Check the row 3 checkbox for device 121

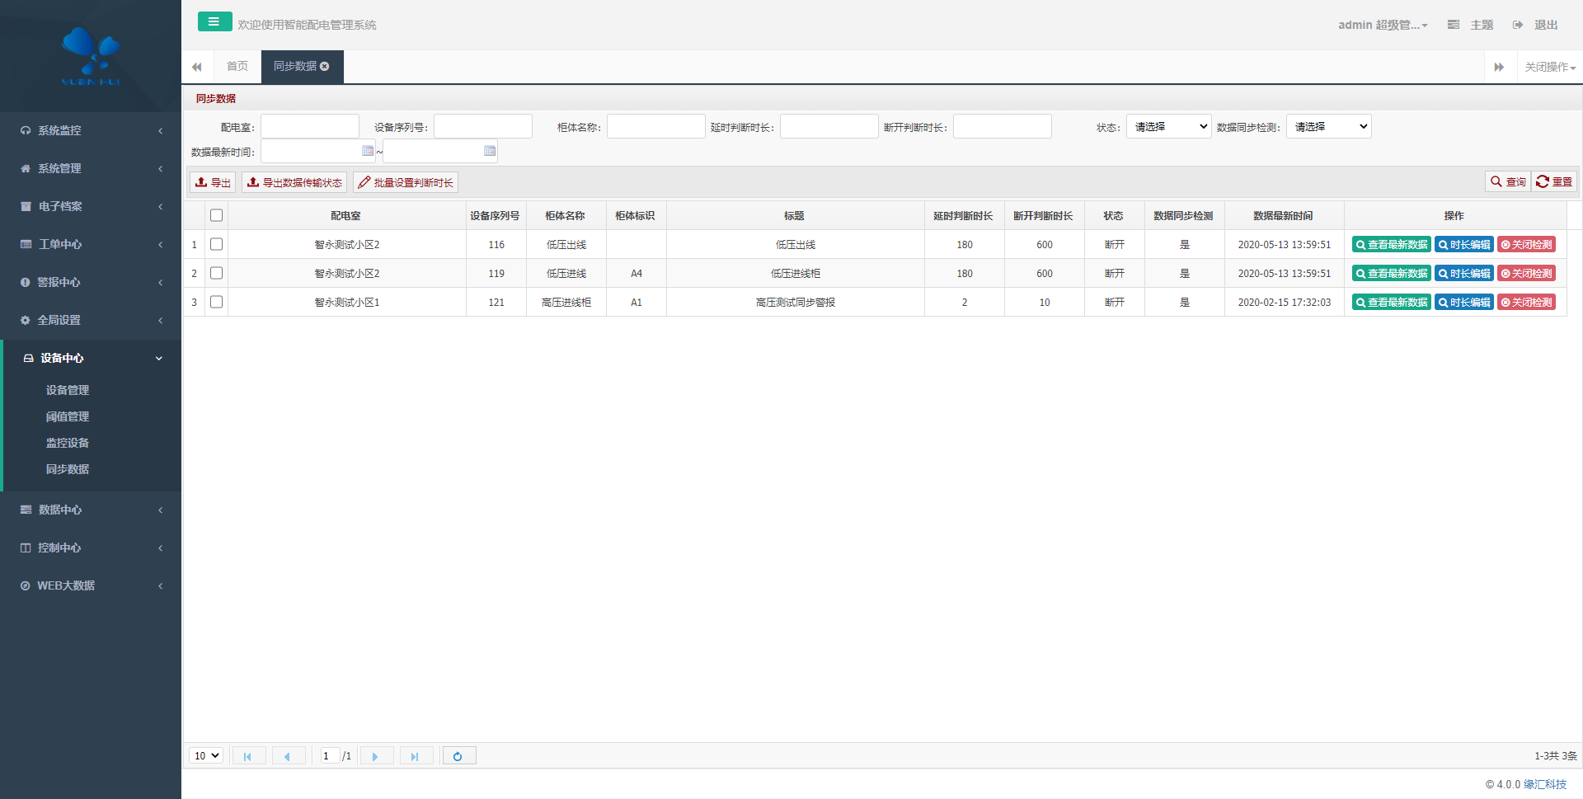pyautogui.click(x=216, y=303)
